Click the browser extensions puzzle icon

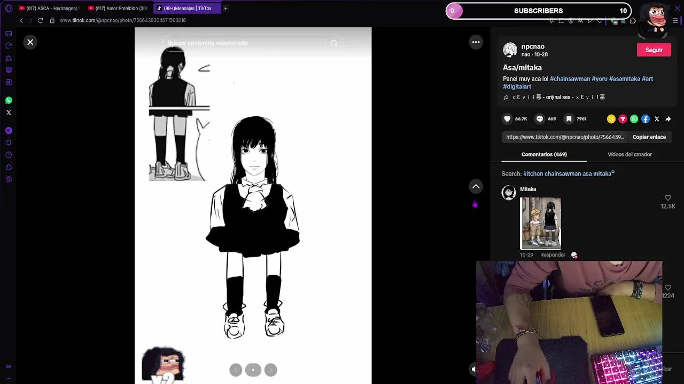point(633,21)
